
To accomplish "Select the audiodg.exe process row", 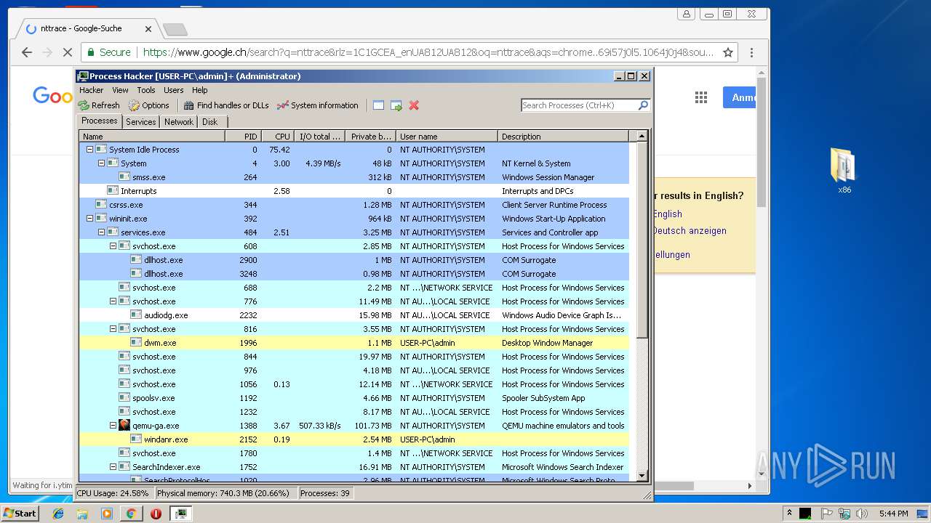I will click(x=354, y=315).
